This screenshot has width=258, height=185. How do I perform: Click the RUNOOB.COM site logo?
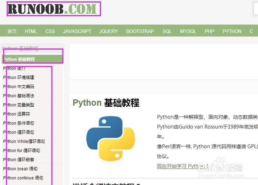click(x=52, y=9)
